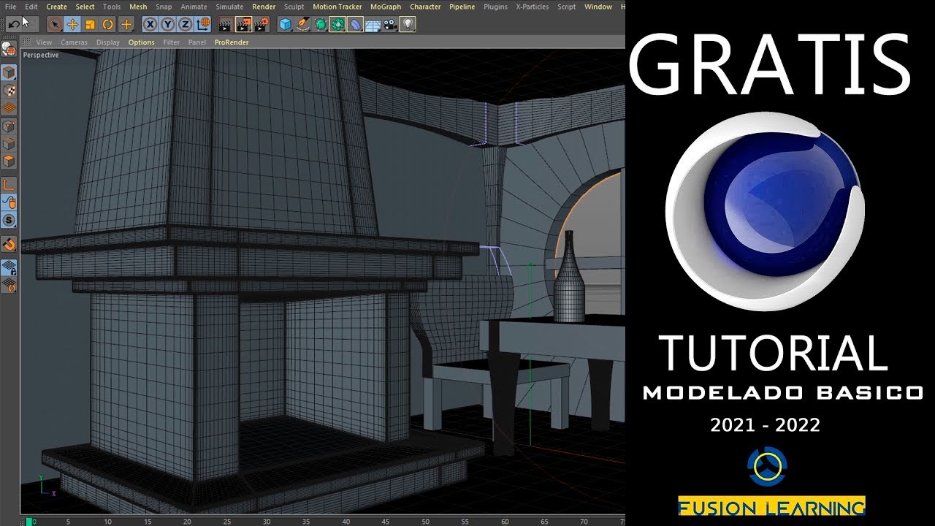Switch to Texture mode checkered cube

(x=9, y=90)
